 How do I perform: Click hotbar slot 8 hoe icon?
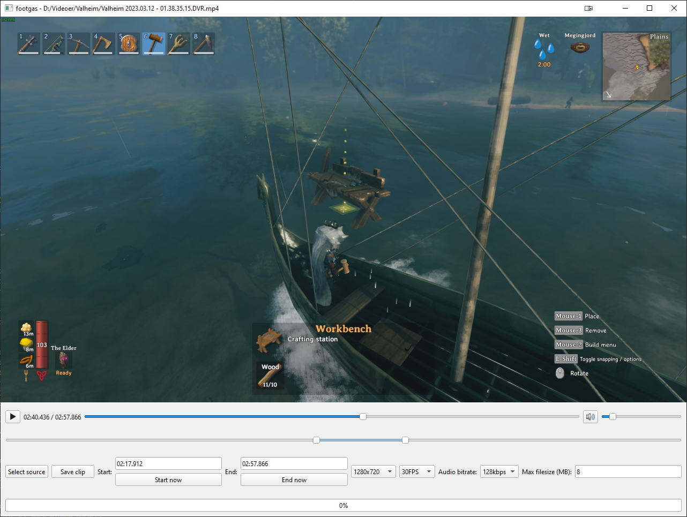(204, 43)
